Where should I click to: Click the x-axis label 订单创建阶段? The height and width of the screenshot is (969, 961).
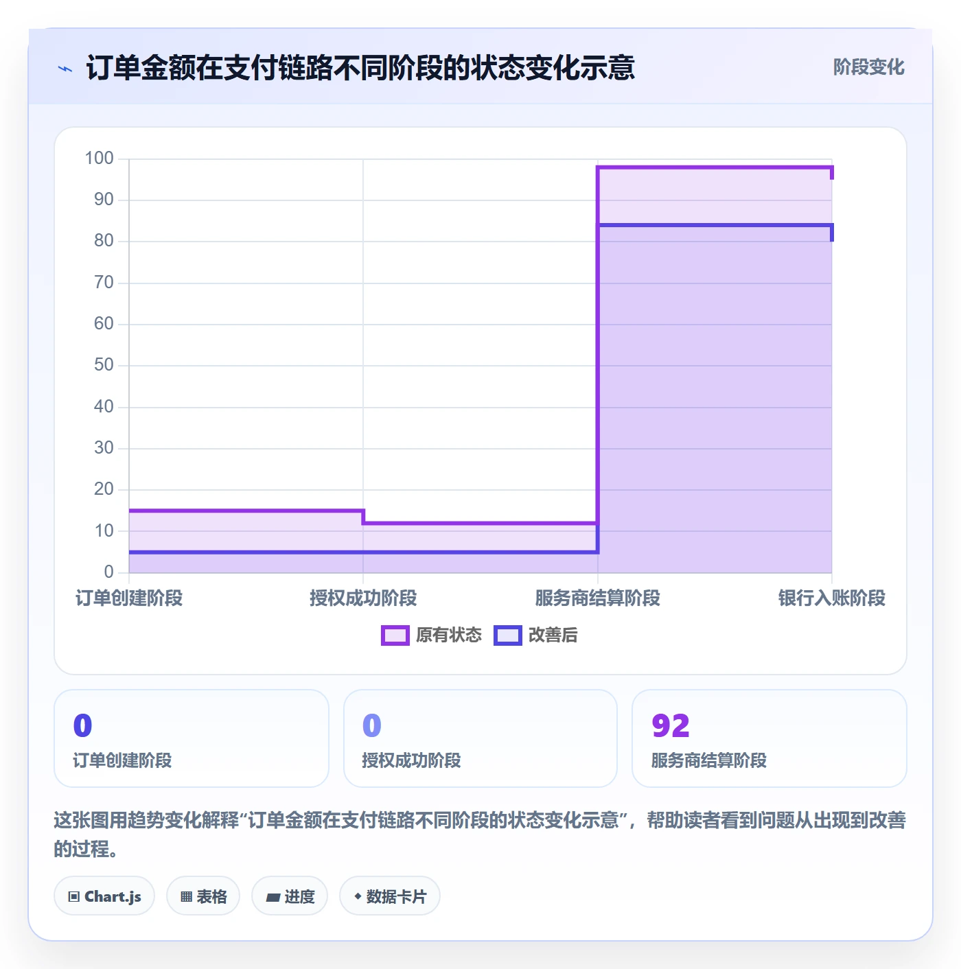click(x=129, y=598)
